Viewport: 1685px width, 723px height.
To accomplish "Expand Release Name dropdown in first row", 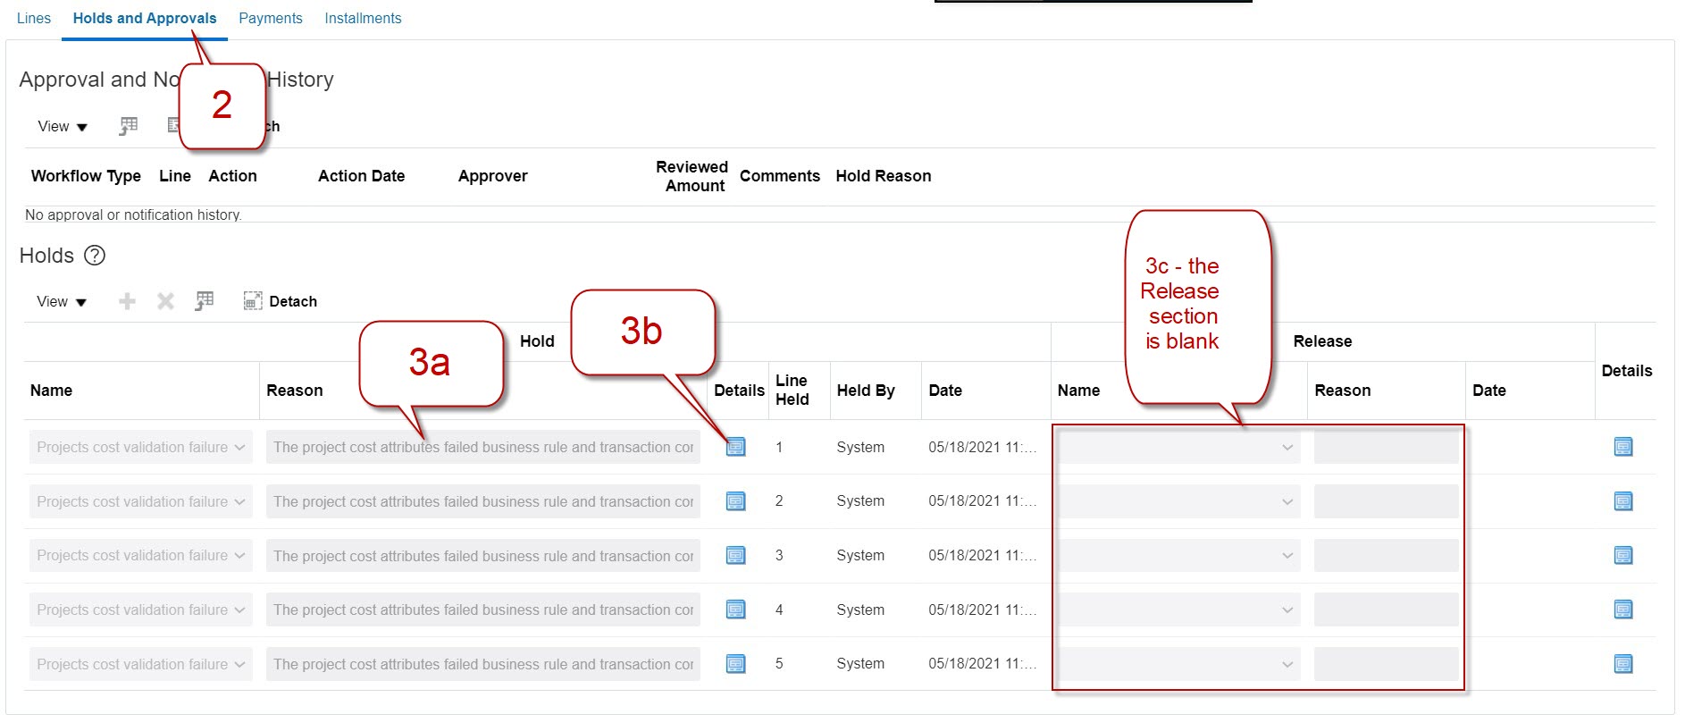I will pos(1287,447).
